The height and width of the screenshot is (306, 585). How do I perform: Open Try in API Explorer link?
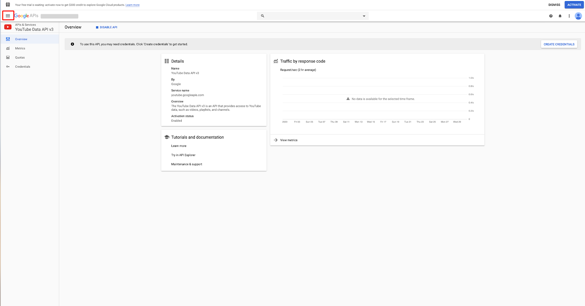(x=183, y=155)
